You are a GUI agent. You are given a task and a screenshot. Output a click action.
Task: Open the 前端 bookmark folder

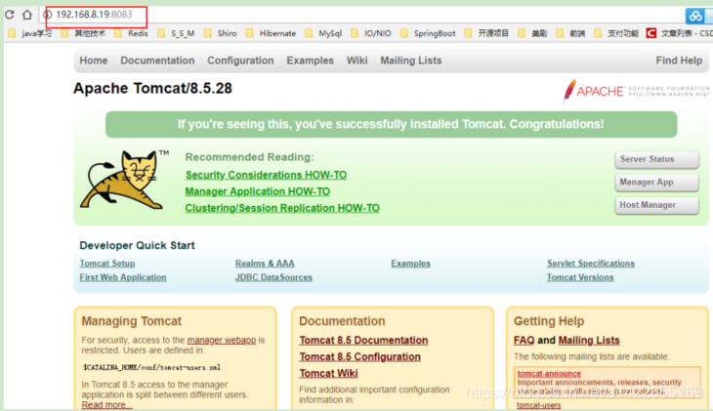click(570, 33)
